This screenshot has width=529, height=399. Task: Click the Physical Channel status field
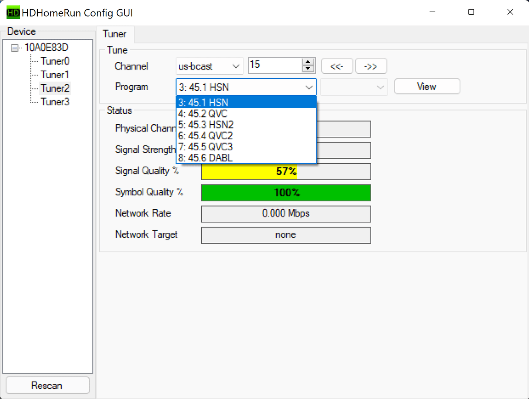click(344, 129)
